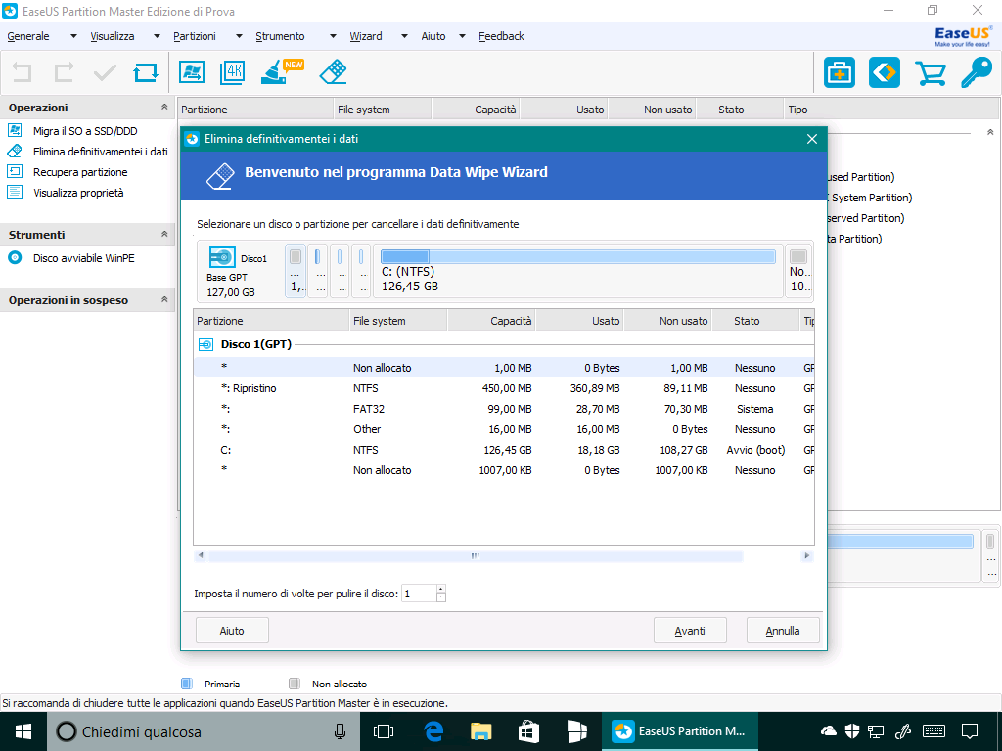1002x751 pixels.
Task: Open the Windows Start menu
Action: pyautogui.click(x=23, y=731)
